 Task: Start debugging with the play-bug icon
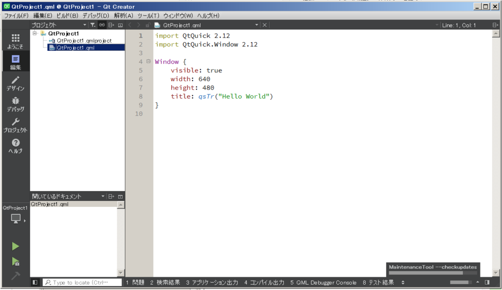click(15, 262)
